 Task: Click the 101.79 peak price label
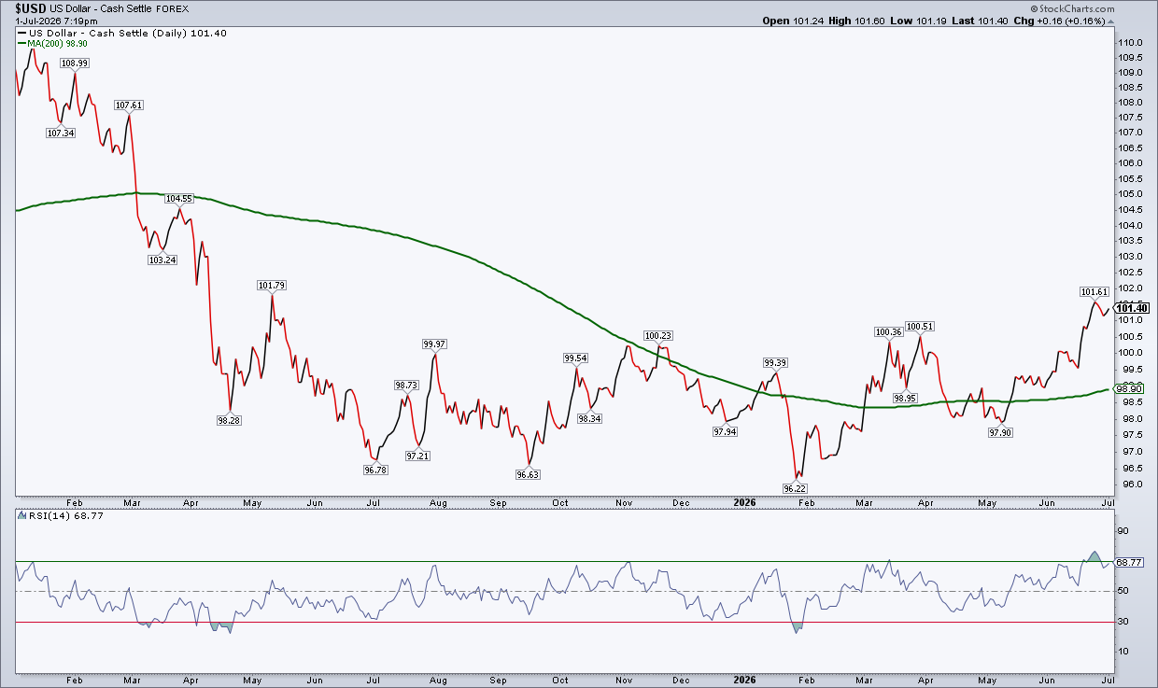click(x=272, y=285)
